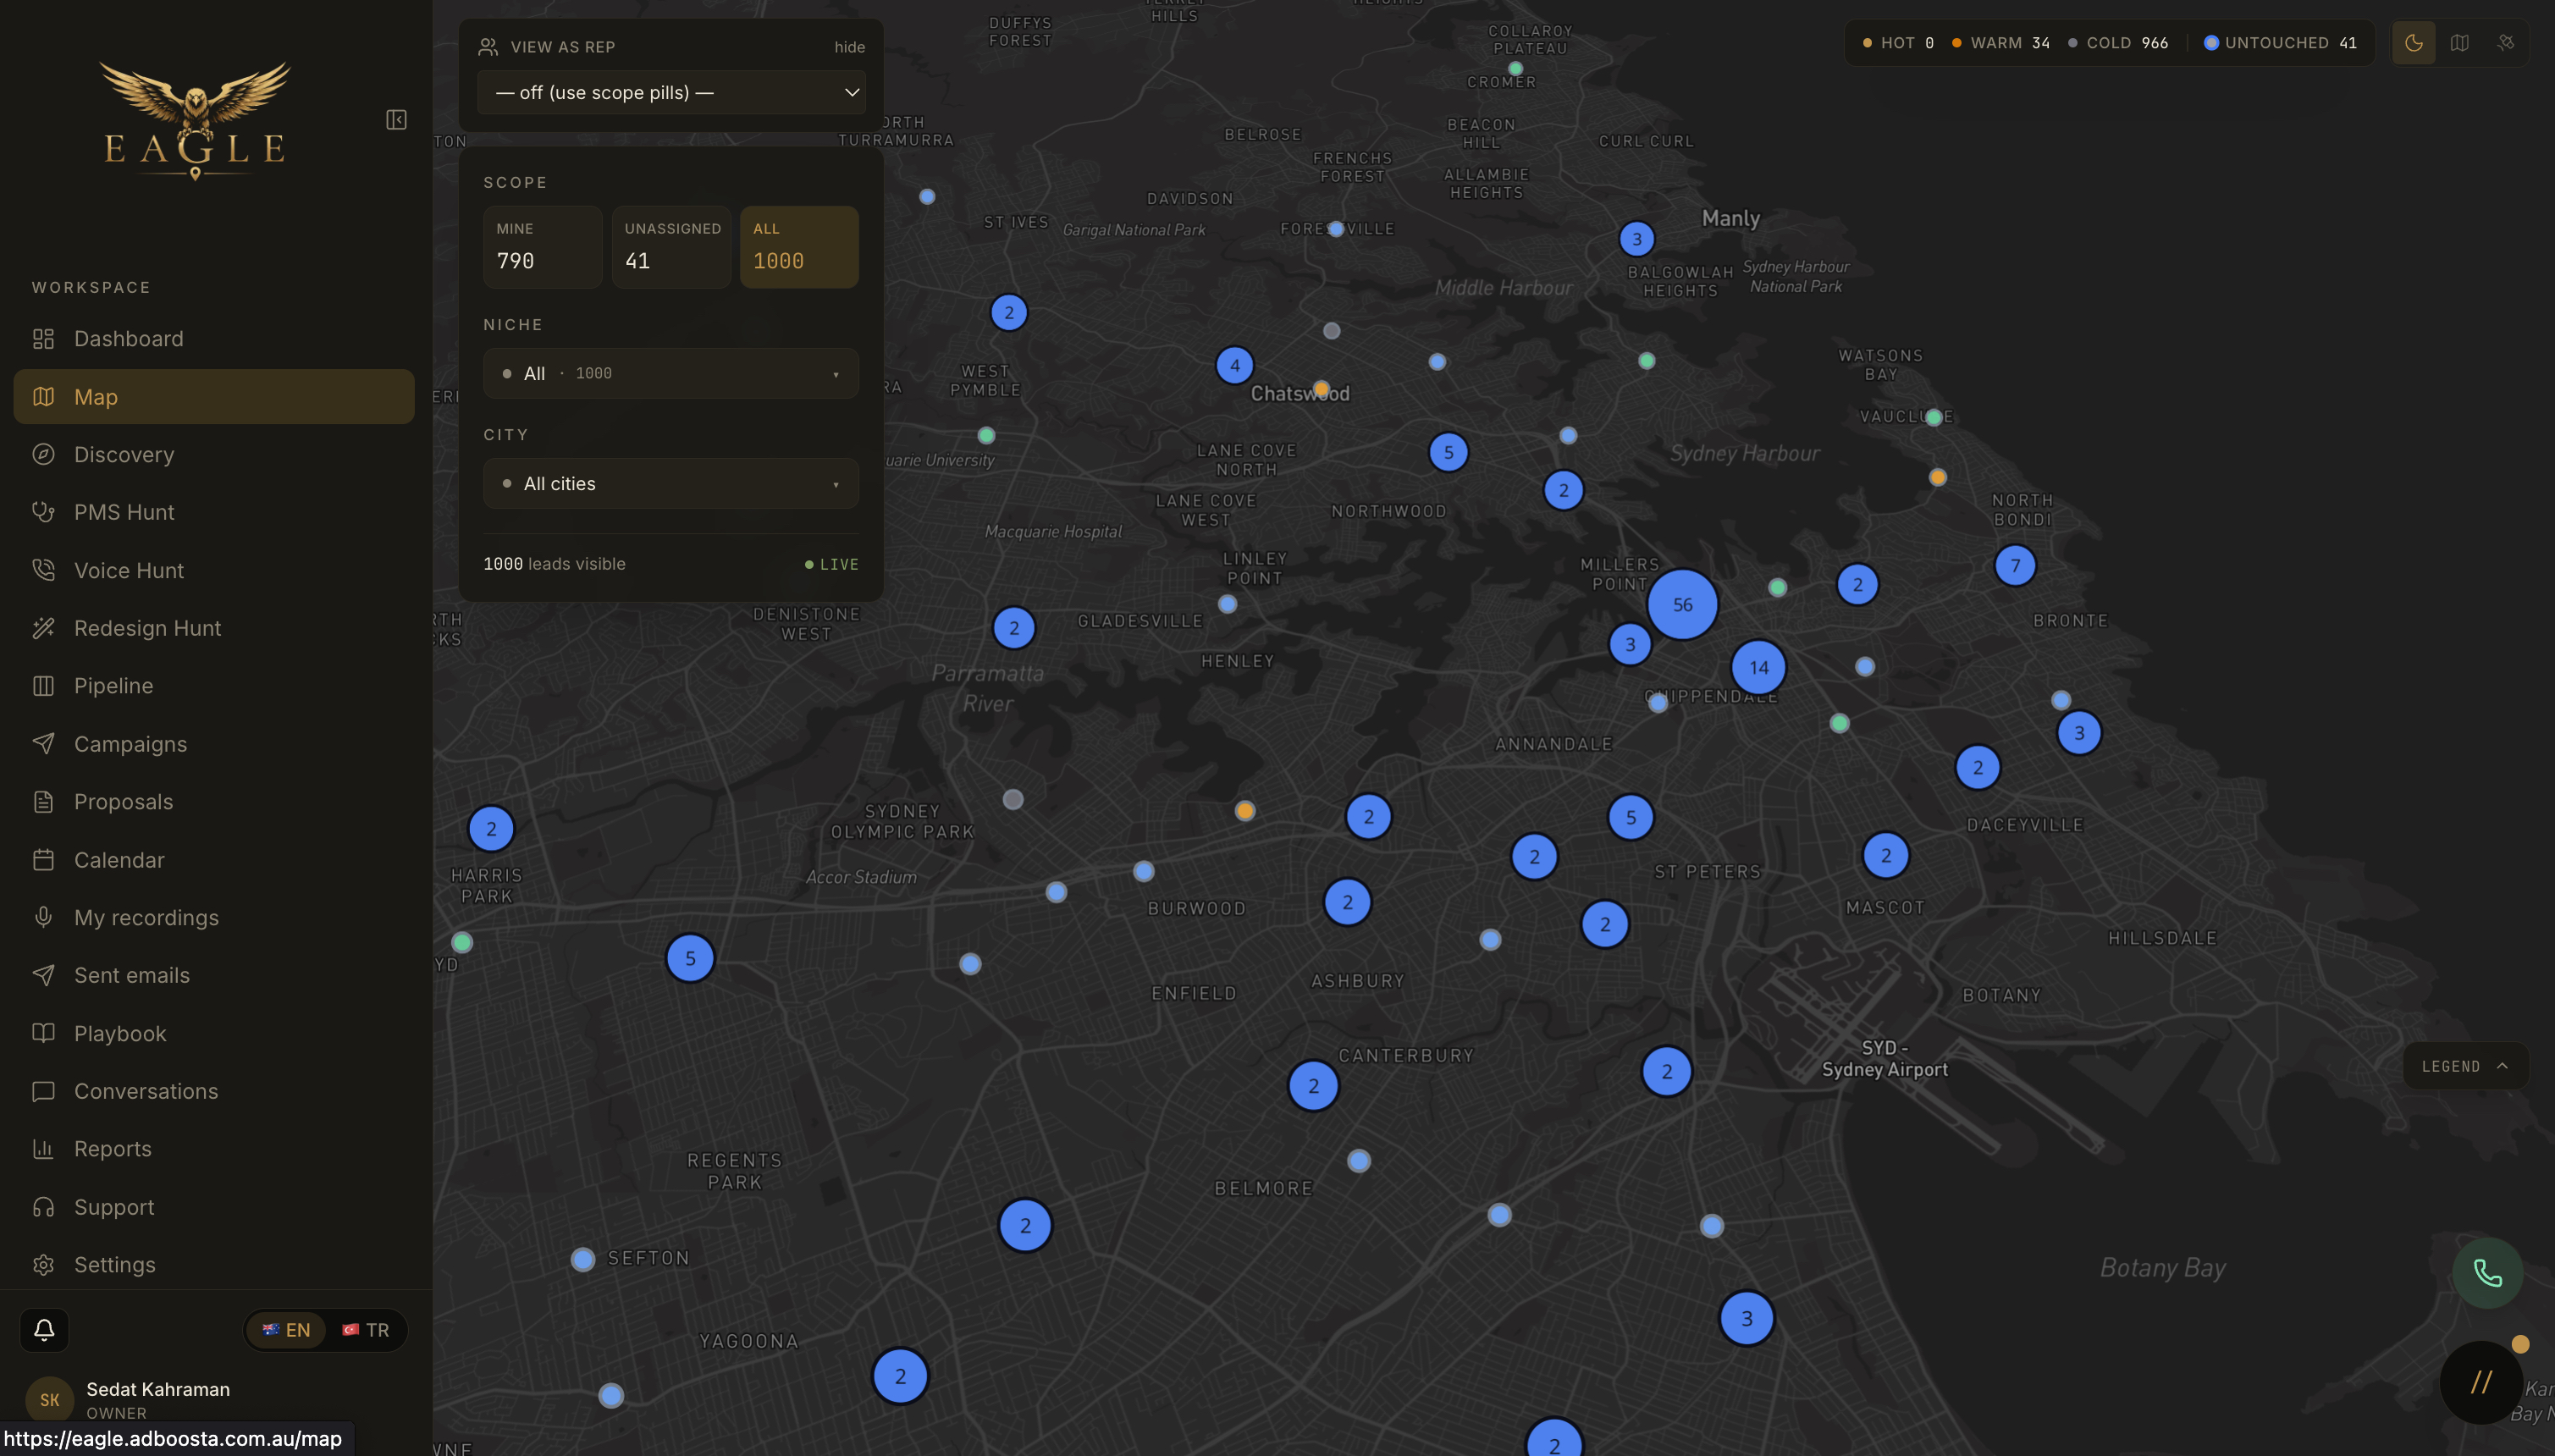The height and width of the screenshot is (1456, 2555).
Task: Open the View As Rep dropdown
Action: pyautogui.click(x=672, y=92)
